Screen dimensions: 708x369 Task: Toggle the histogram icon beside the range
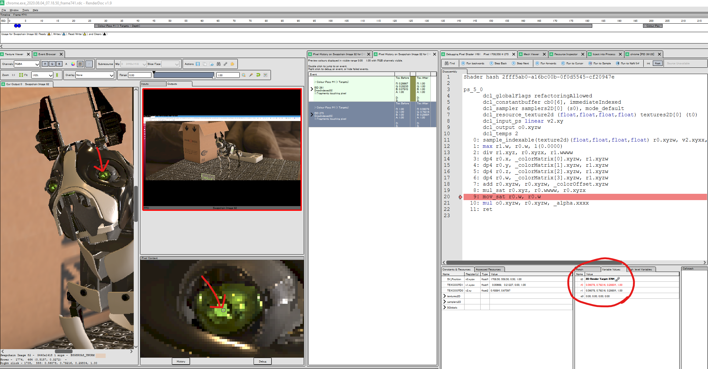tap(266, 75)
